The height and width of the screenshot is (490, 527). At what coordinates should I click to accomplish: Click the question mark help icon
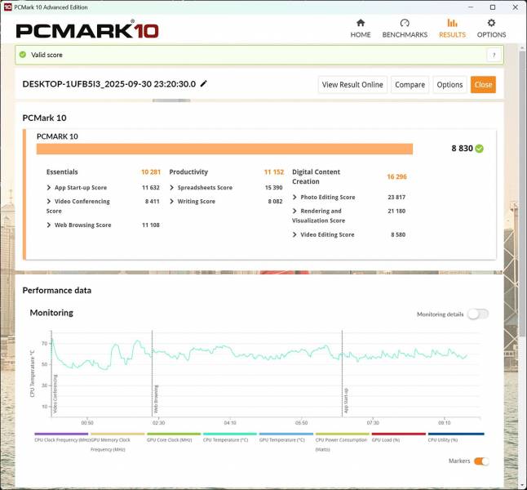pos(493,55)
